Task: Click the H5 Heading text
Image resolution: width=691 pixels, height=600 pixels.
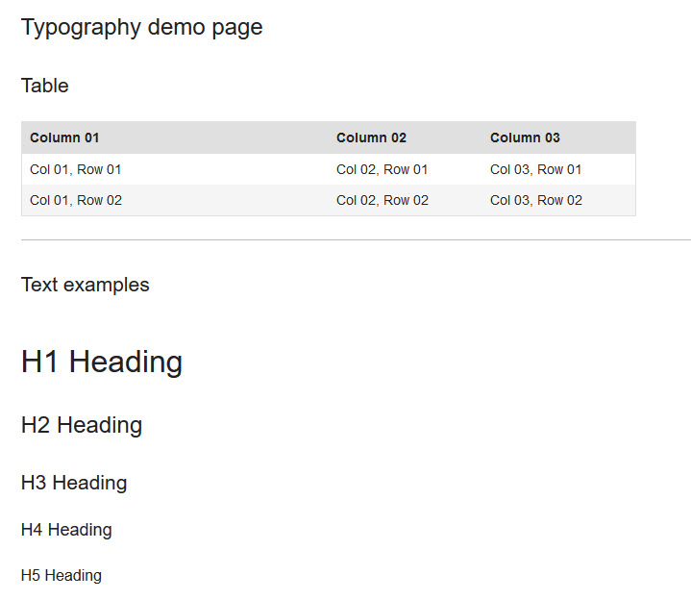Action: point(62,575)
